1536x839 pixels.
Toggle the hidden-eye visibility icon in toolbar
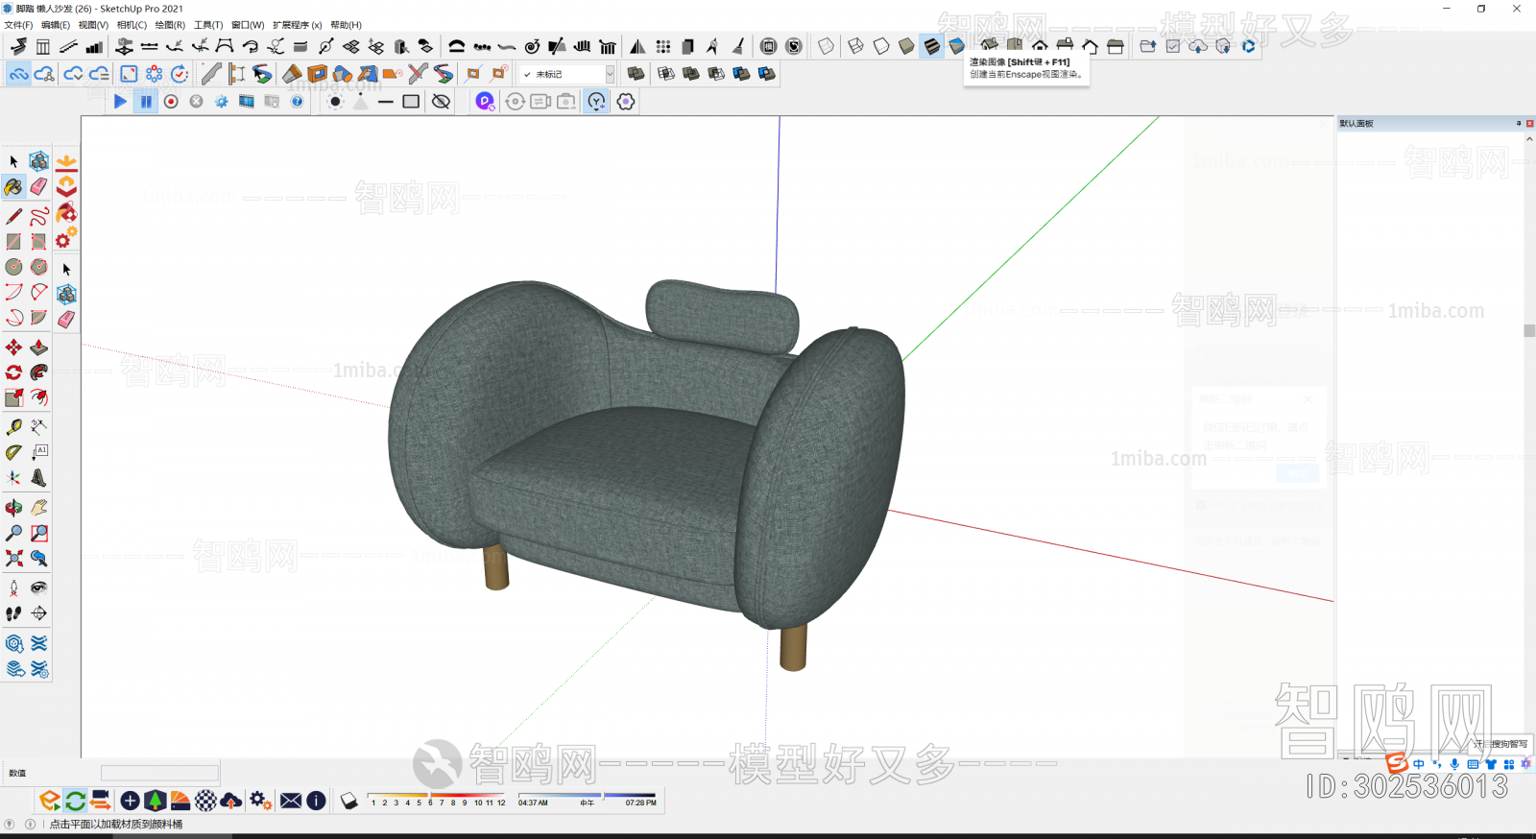pyautogui.click(x=442, y=102)
